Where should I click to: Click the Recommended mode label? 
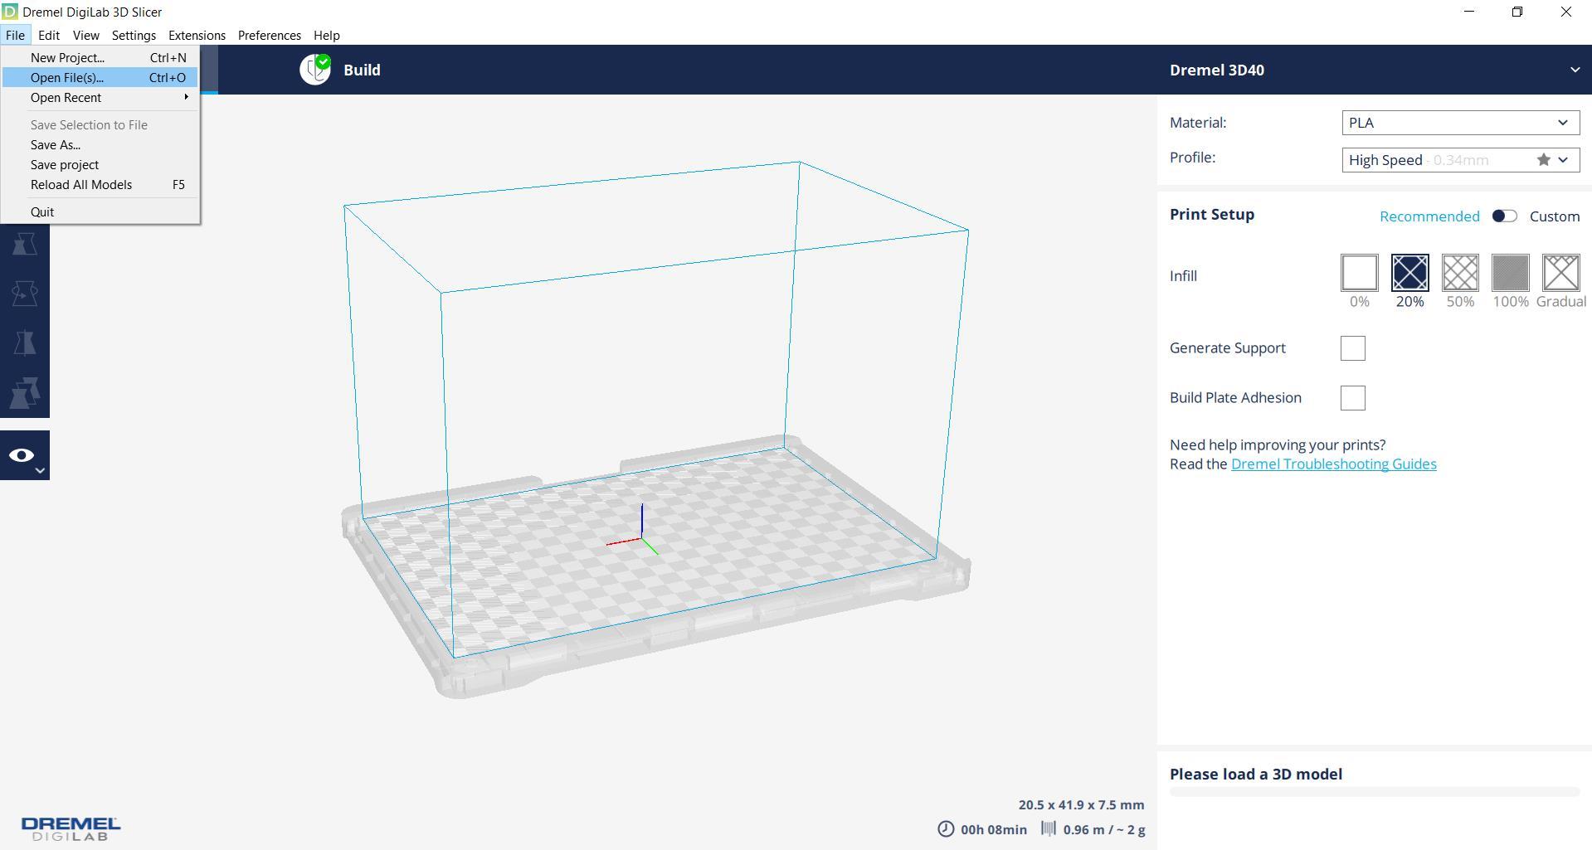[x=1429, y=216]
